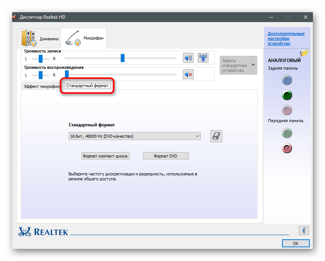Image resolution: width=325 pixels, height=261 pixels.
Task: Close the Realtek HD manager window
Action: point(306,17)
